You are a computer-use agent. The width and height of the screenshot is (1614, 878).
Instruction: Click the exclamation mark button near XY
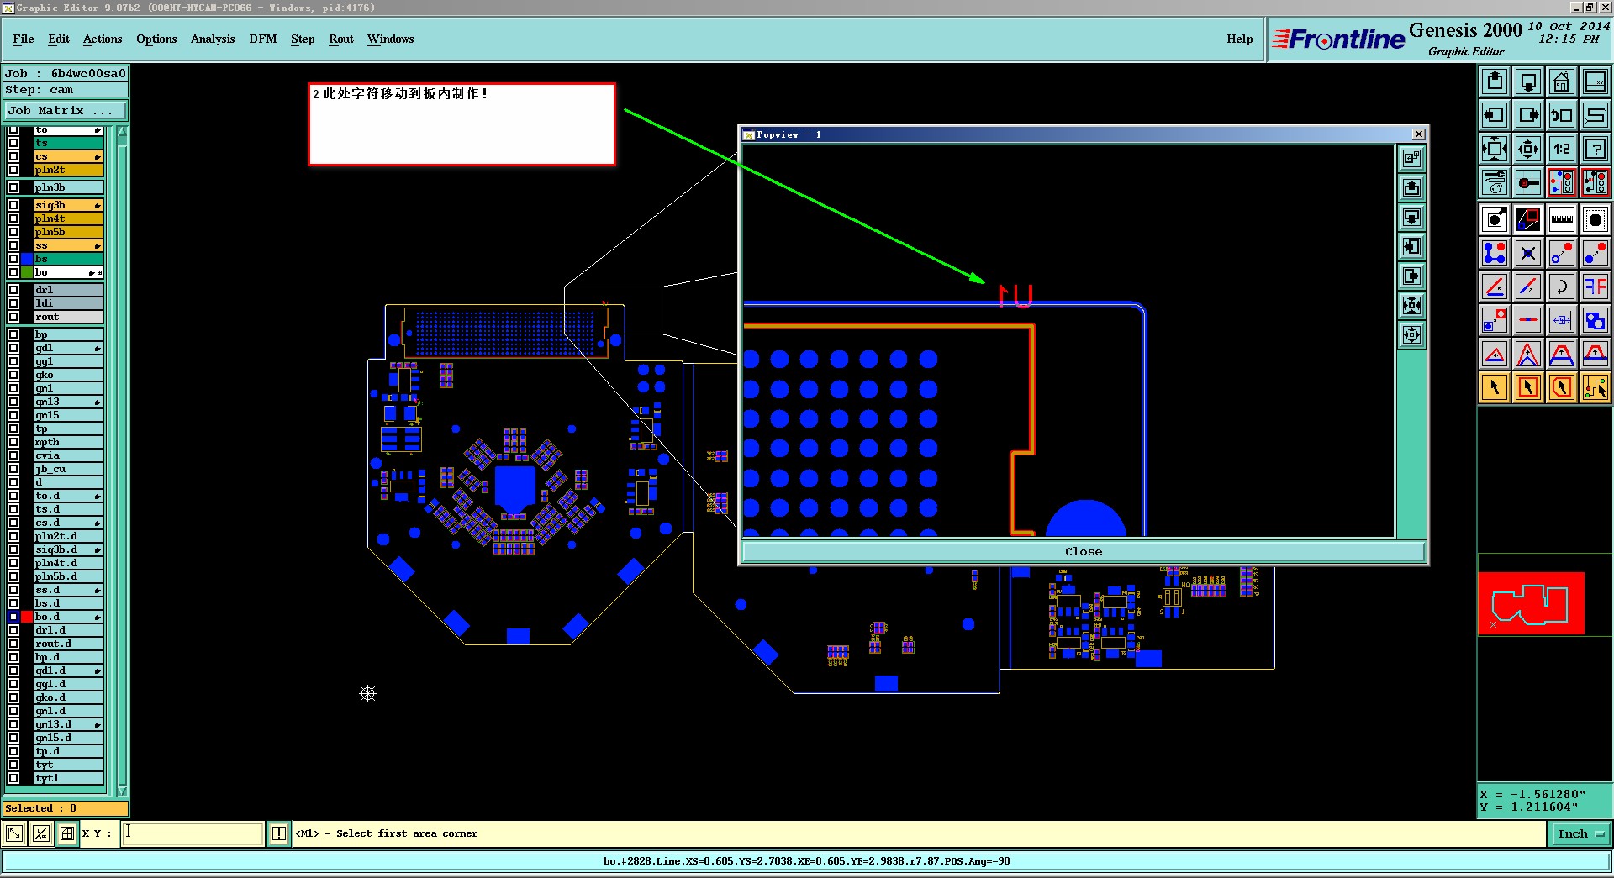(x=279, y=834)
